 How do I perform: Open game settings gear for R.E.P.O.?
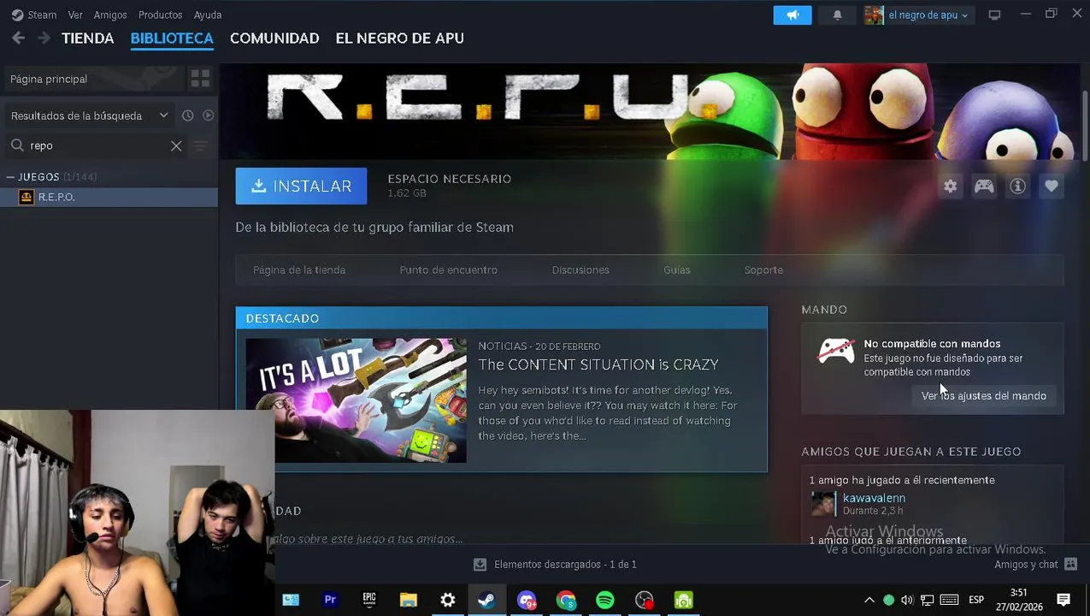(x=950, y=186)
